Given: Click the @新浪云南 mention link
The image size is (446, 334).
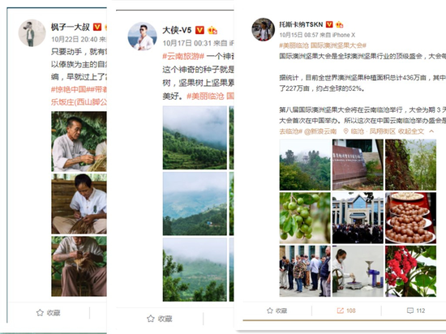Looking at the screenshot, I should coord(320,131).
